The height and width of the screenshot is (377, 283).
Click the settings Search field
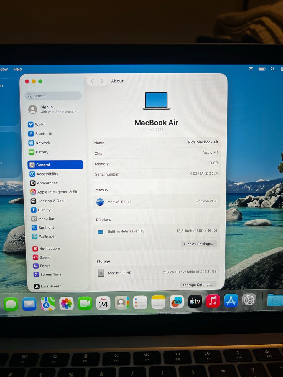[53, 96]
